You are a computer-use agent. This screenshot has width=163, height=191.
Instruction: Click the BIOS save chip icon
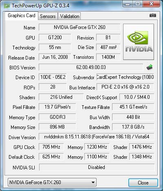tap(150, 67)
